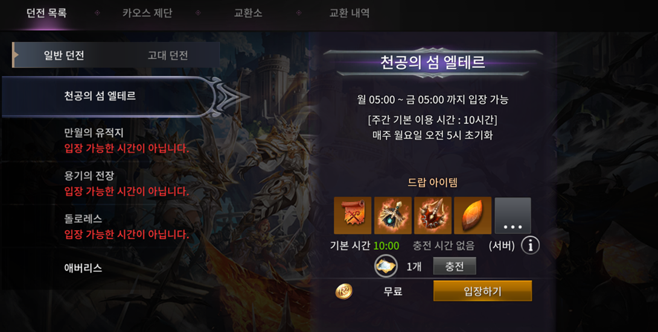Click the gold R2 coin icon

pos(344,292)
